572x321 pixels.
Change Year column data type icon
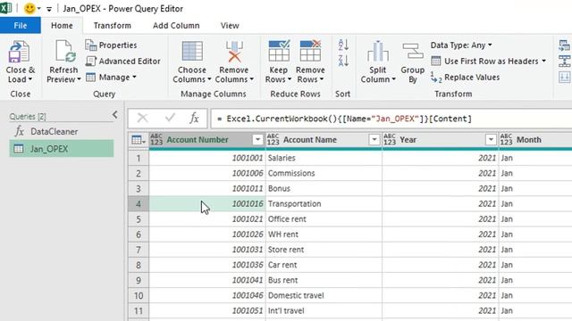(x=390, y=139)
